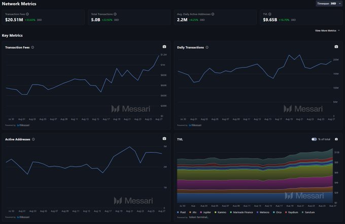Toggle Raydium series in TVL legend
The width and height of the screenshot is (345, 224).
pyautogui.click(x=292, y=212)
